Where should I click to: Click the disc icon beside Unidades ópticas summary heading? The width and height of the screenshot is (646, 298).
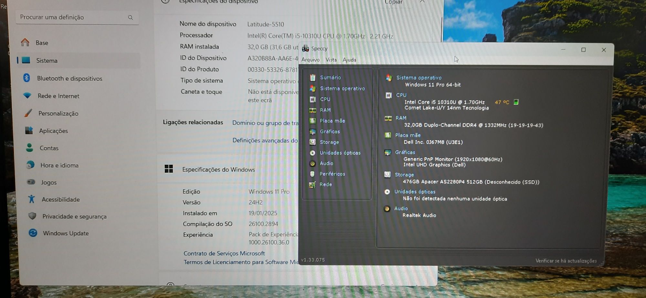[387, 192]
